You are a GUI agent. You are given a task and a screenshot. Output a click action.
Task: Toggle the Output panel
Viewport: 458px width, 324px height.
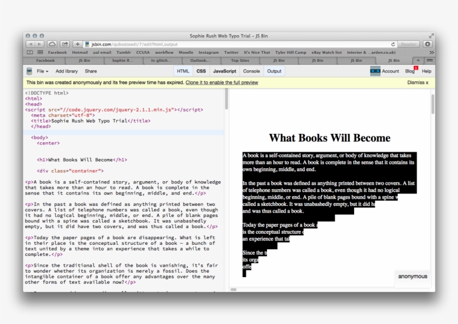pyautogui.click(x=274, y=71)
